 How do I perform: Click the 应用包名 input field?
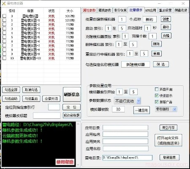click(x=125, y=134)
